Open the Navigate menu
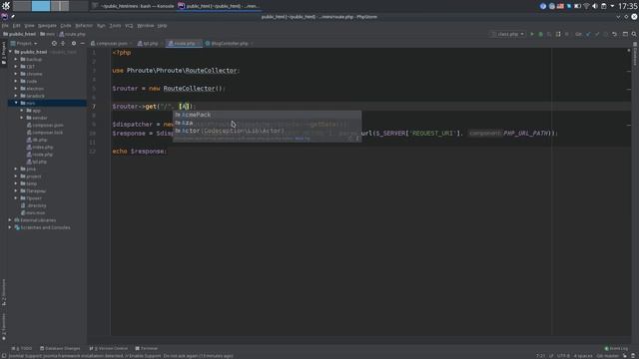The image size is (639, 359). pyautogui.click(x=47, y=26)
